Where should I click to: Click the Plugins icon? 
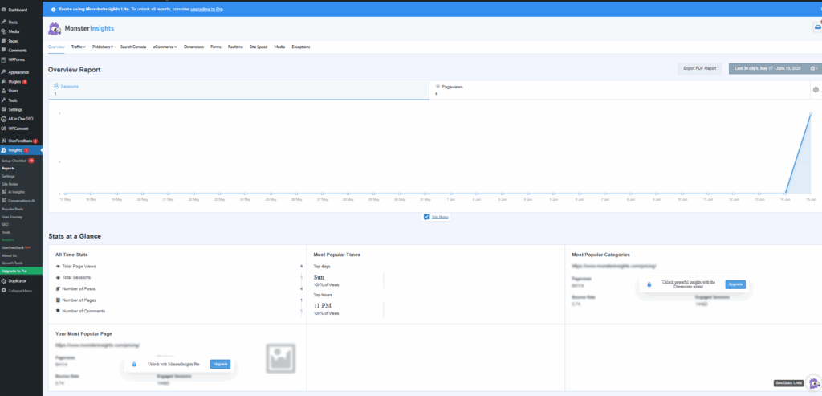click(4, 81)
